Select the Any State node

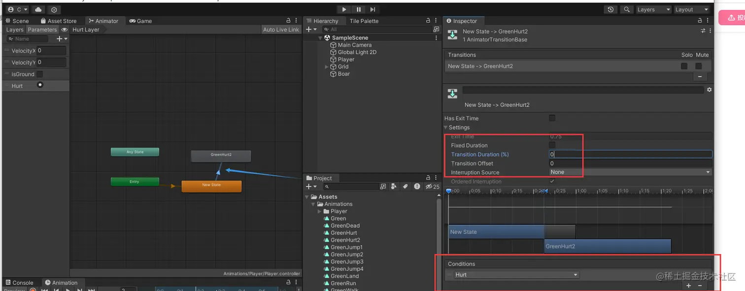[135, 152]
